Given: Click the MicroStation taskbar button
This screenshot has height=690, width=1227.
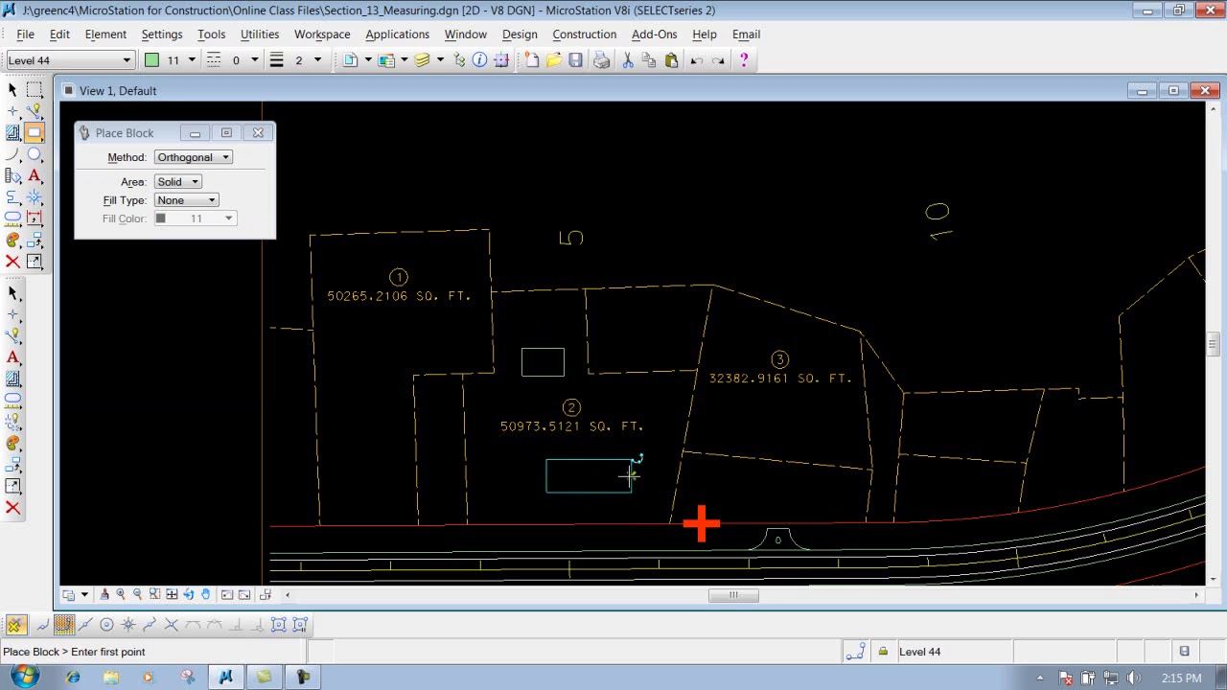Looking at the screenshot, I should [x=226, y=678].
